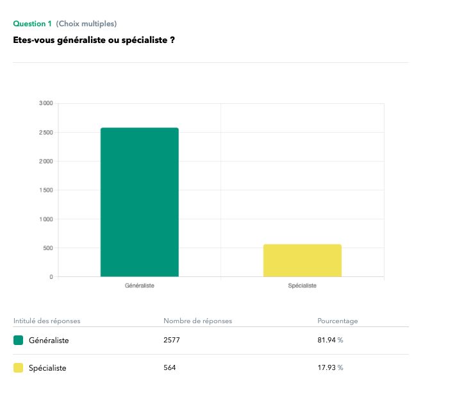This screenshot has width=473, height=404.
Task: Click the green Généraliste legend swatch
Action: (x=19, y=341)
